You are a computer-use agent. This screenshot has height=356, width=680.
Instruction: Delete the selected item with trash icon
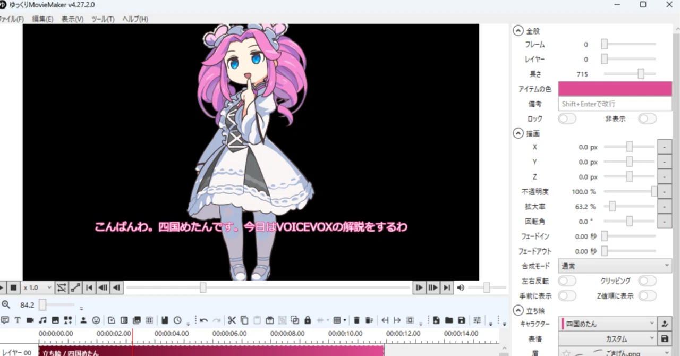point(356,320)
